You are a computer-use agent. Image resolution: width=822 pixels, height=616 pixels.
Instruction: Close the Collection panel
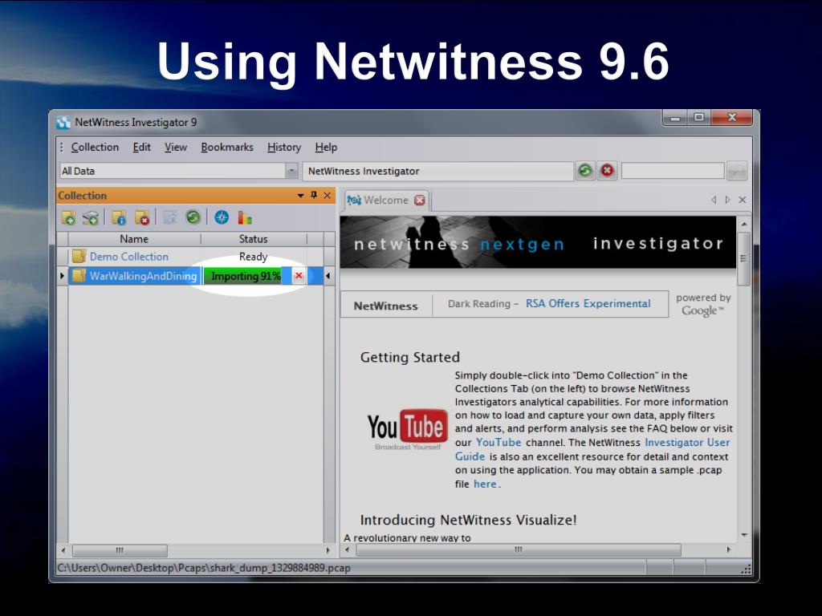coord(328,196)
